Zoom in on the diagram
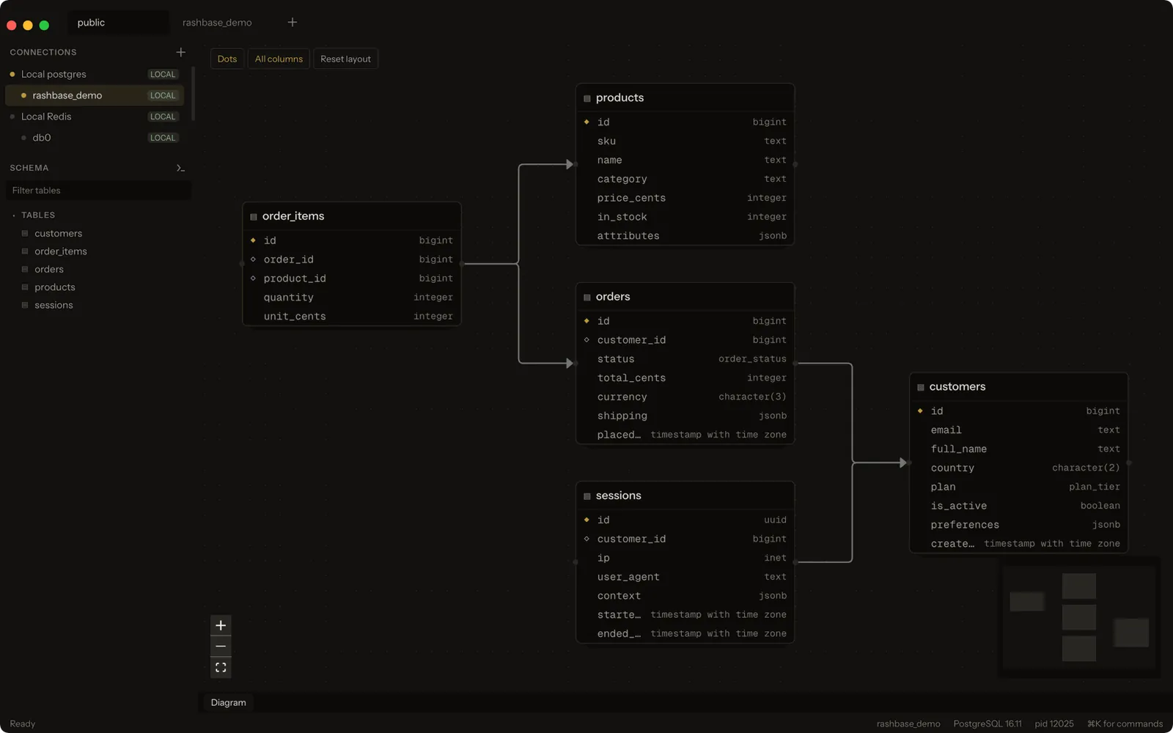Image resolution: width=1173 pixels, height=733 pixels. click(221, 625)
